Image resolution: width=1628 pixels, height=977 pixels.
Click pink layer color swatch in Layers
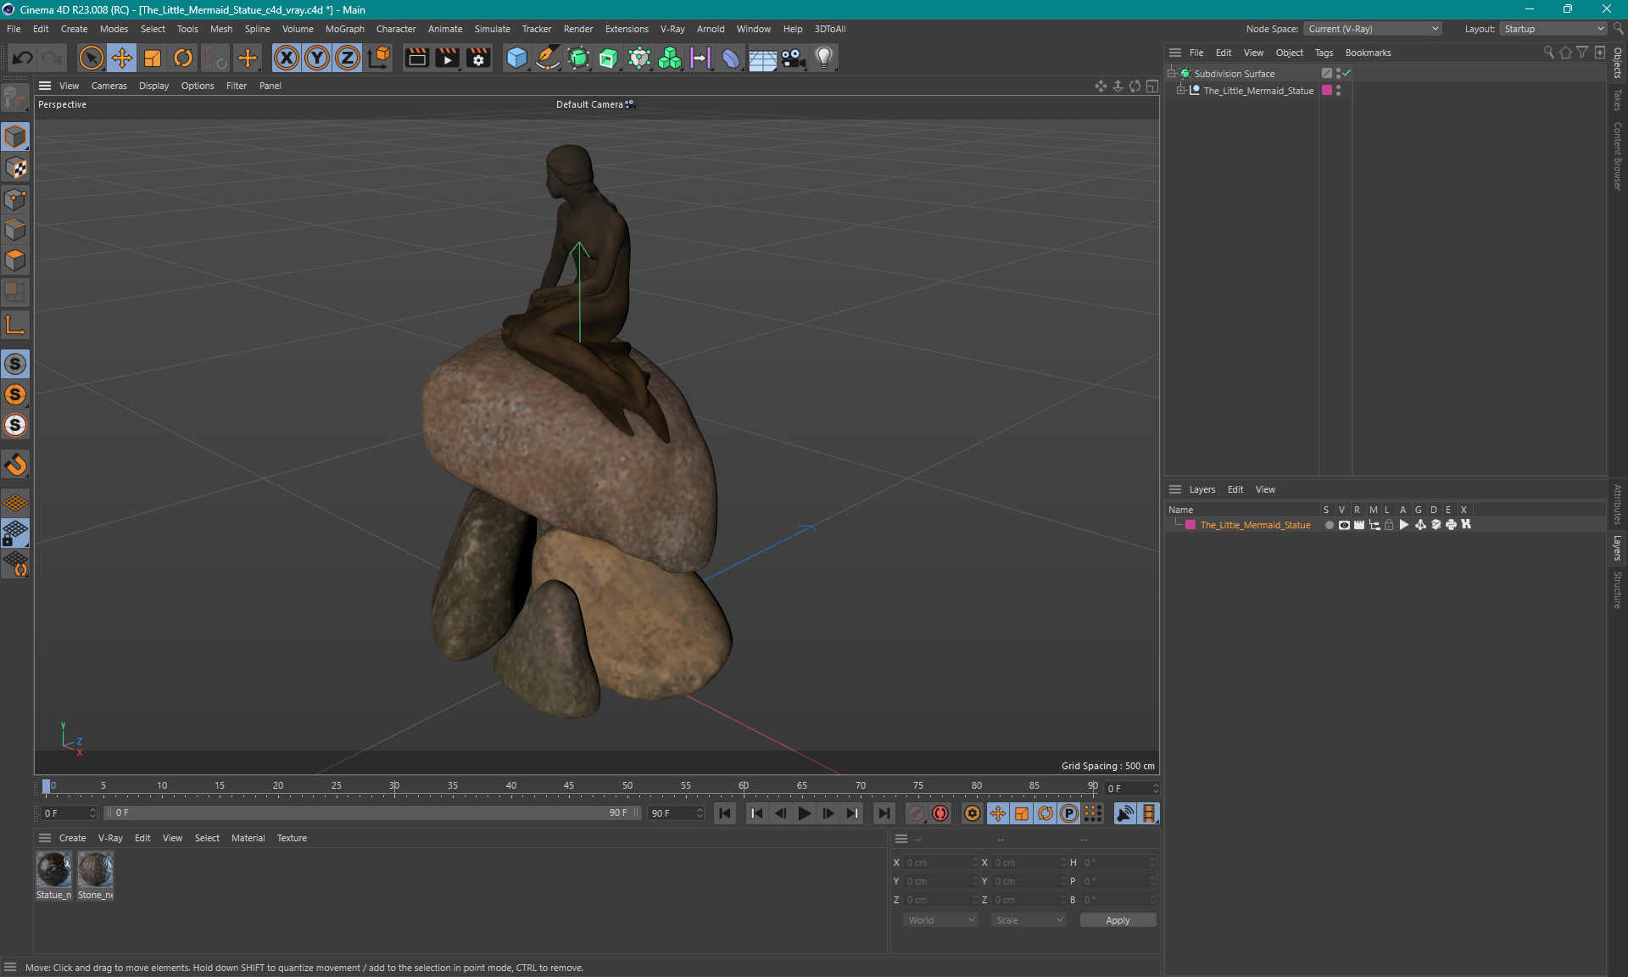(1190, 525)
